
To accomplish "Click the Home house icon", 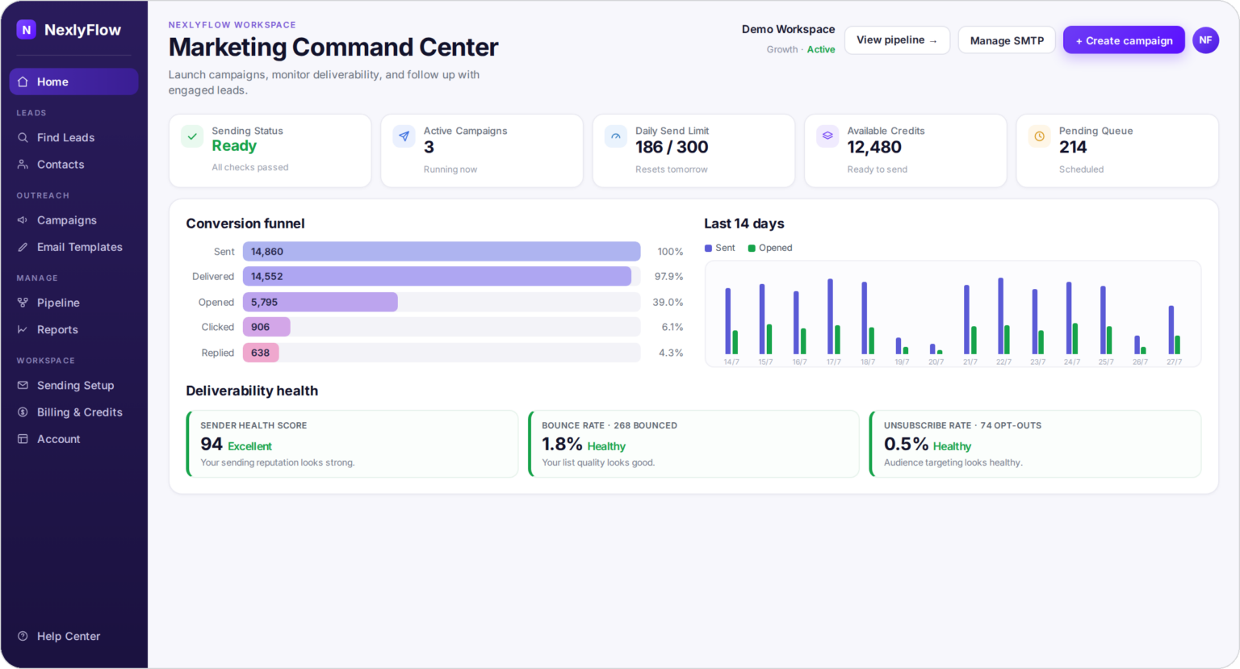I will point(23,82).
